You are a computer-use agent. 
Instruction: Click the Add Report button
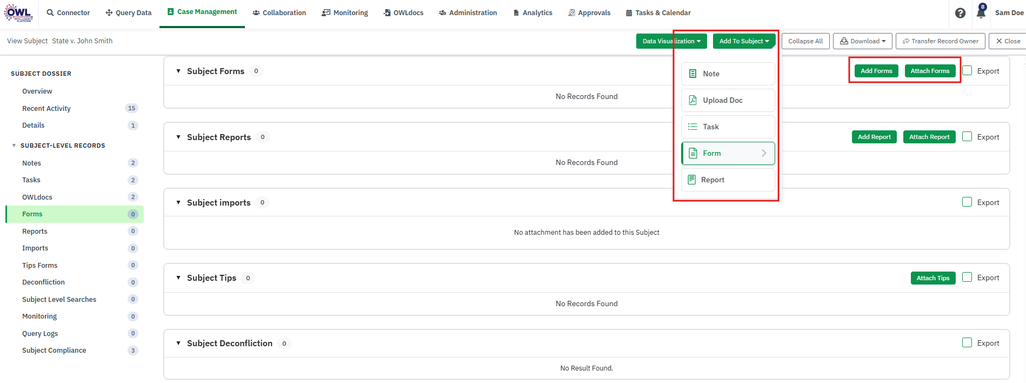click(874, 137)
